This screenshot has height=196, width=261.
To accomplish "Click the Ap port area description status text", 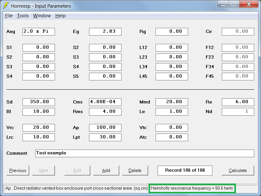I will pos(76,188).
